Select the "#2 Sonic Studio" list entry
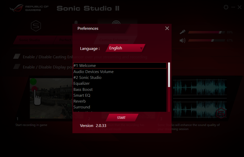The width and height of the screenshot is (244, 157). click(120, 77)
